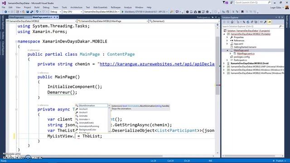Click the View Code icon in Solution Explorer
The width and height of the screenshot is (290, 163).
point(261,22)
